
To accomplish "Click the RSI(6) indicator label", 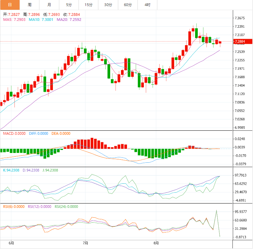I will [x=14, y=207].
